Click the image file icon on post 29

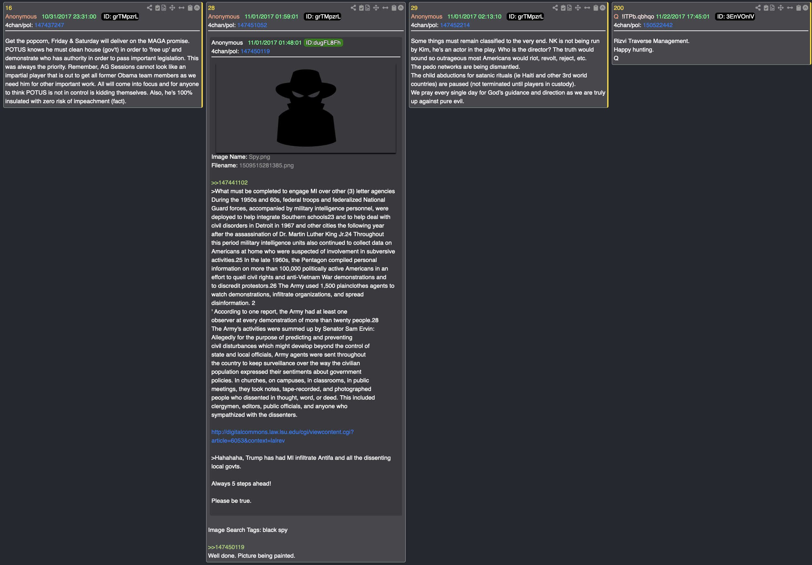[569, 8]
